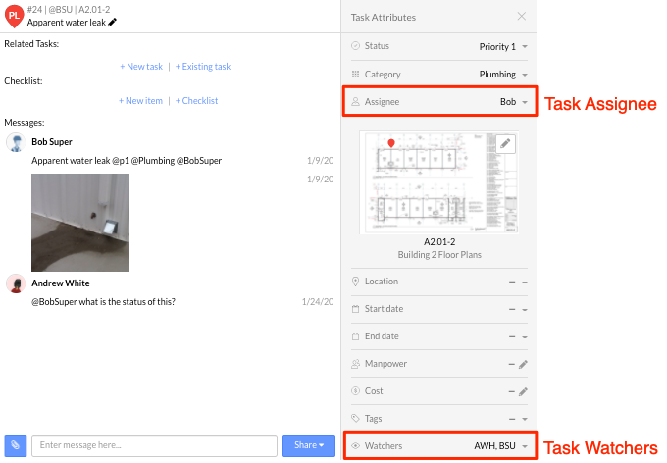Open the Watchers dropdown showing AWH, BSU
This screenshot has height=463, width=667.
click(x=526, y=446)
